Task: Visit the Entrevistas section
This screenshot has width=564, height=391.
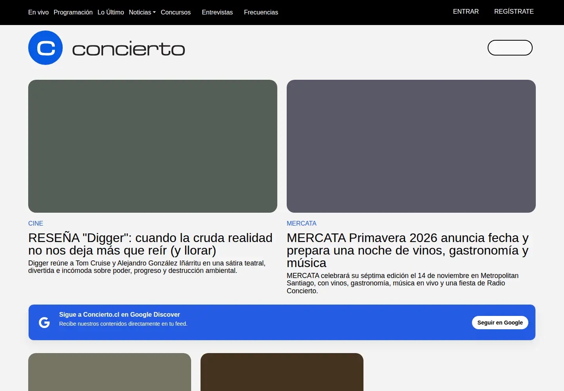Action: point(217,12)
